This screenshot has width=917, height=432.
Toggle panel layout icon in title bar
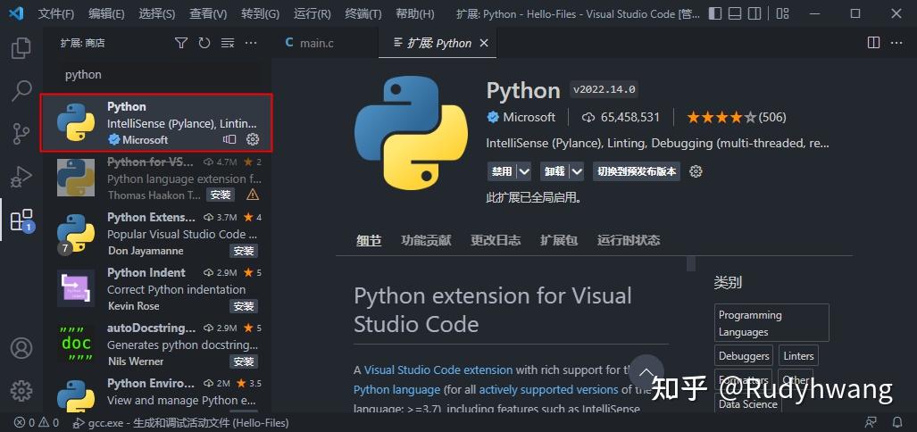point(735,13)
